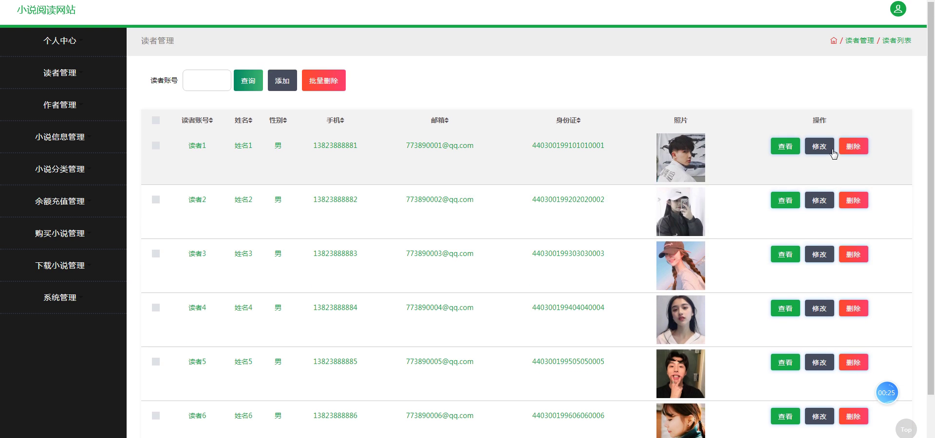Screen dimensions: 935x438
Task: Open photo thumbnail of 读者5
Action: click(x=681, y=374)
